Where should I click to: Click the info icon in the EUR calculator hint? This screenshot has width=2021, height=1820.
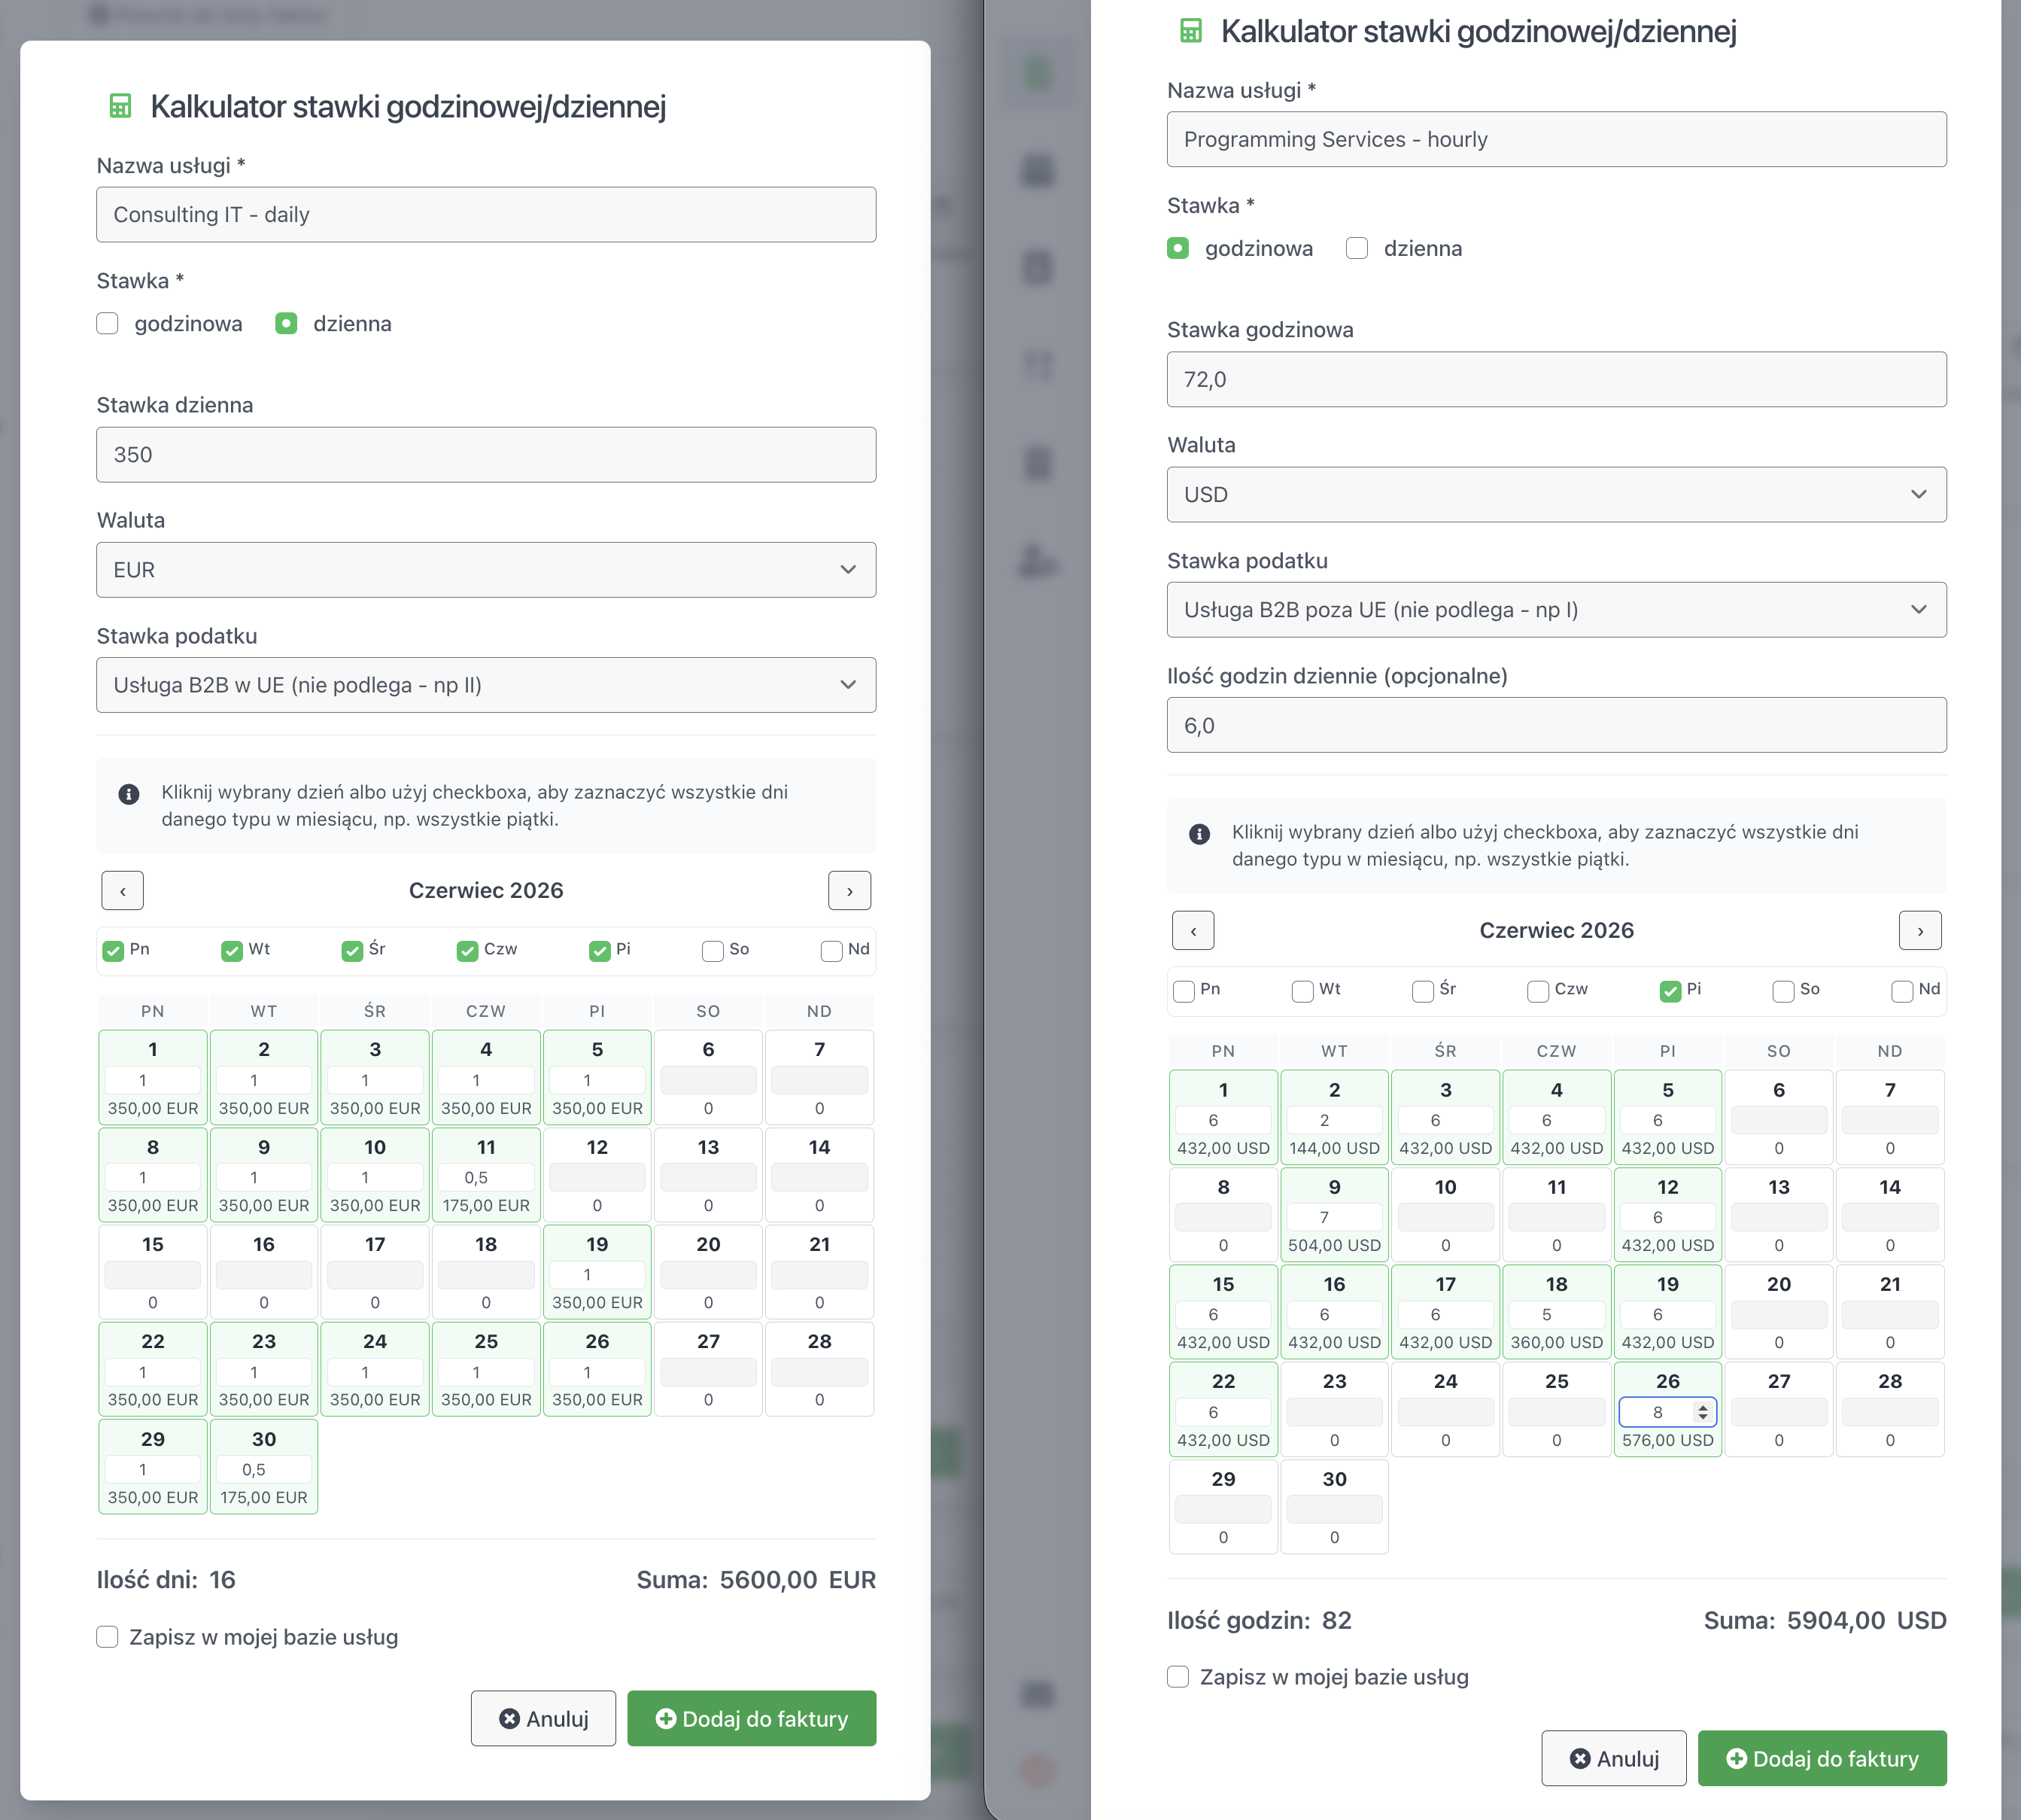(x=129, y=794)
